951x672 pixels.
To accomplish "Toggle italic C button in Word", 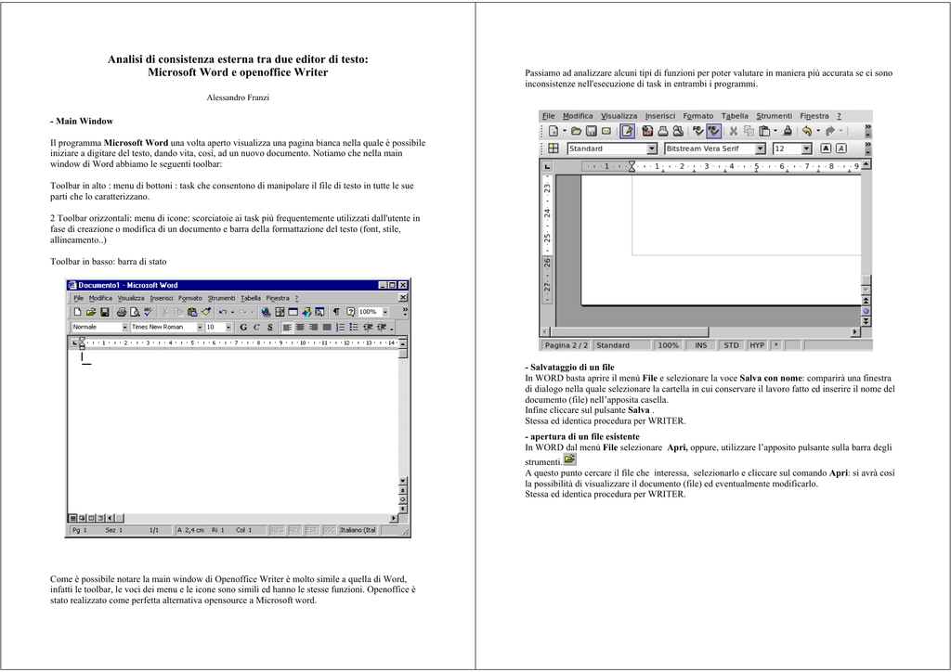I will [256, 328].
